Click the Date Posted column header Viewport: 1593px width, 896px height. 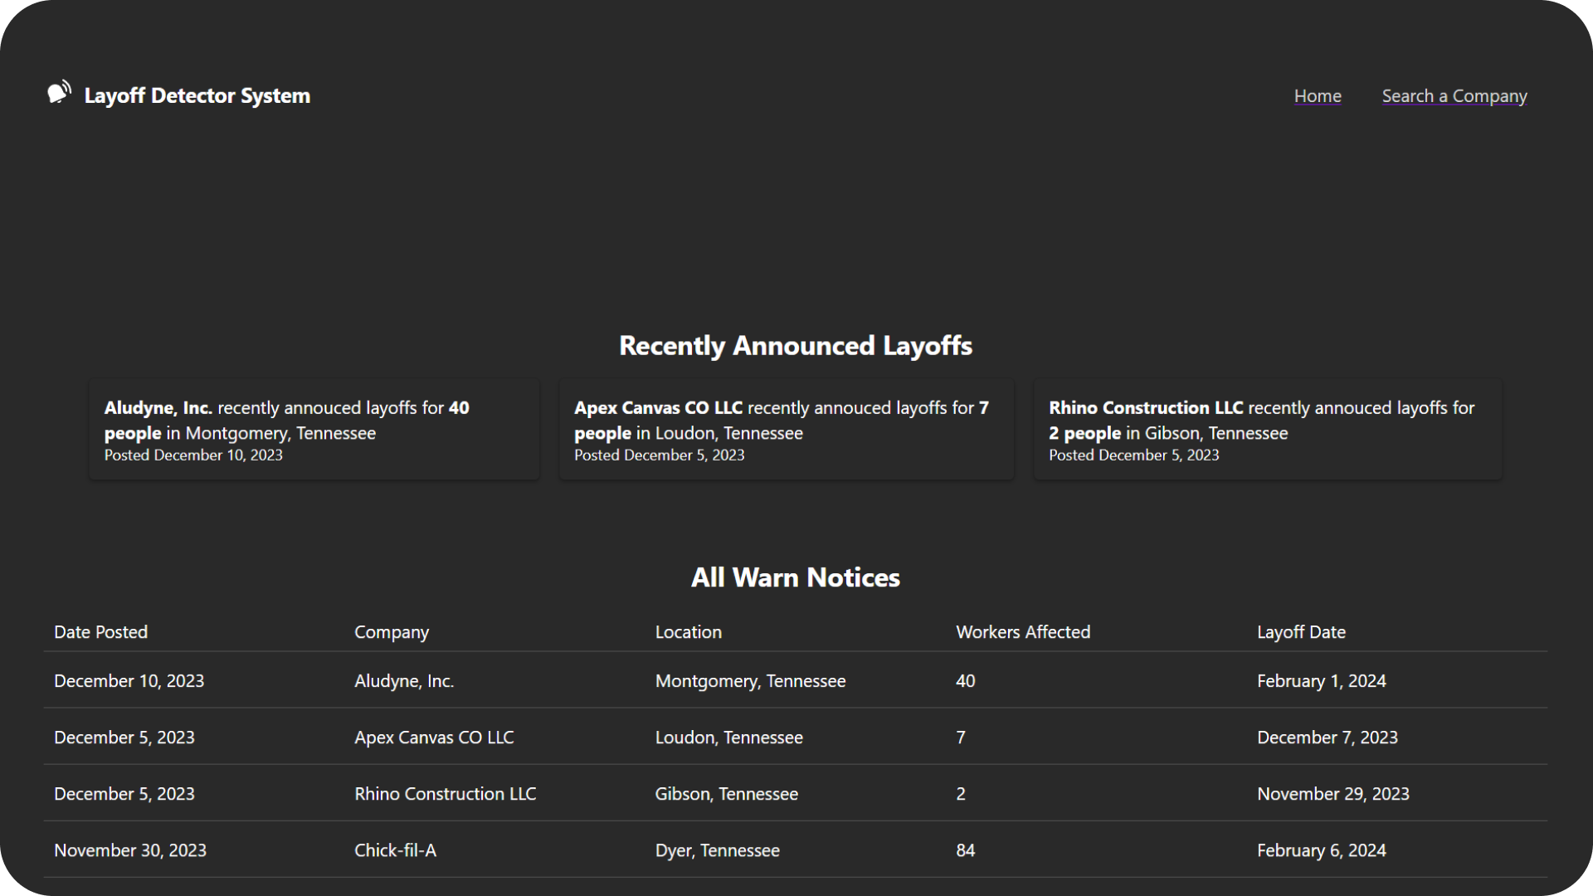click(x=100, y=632)
